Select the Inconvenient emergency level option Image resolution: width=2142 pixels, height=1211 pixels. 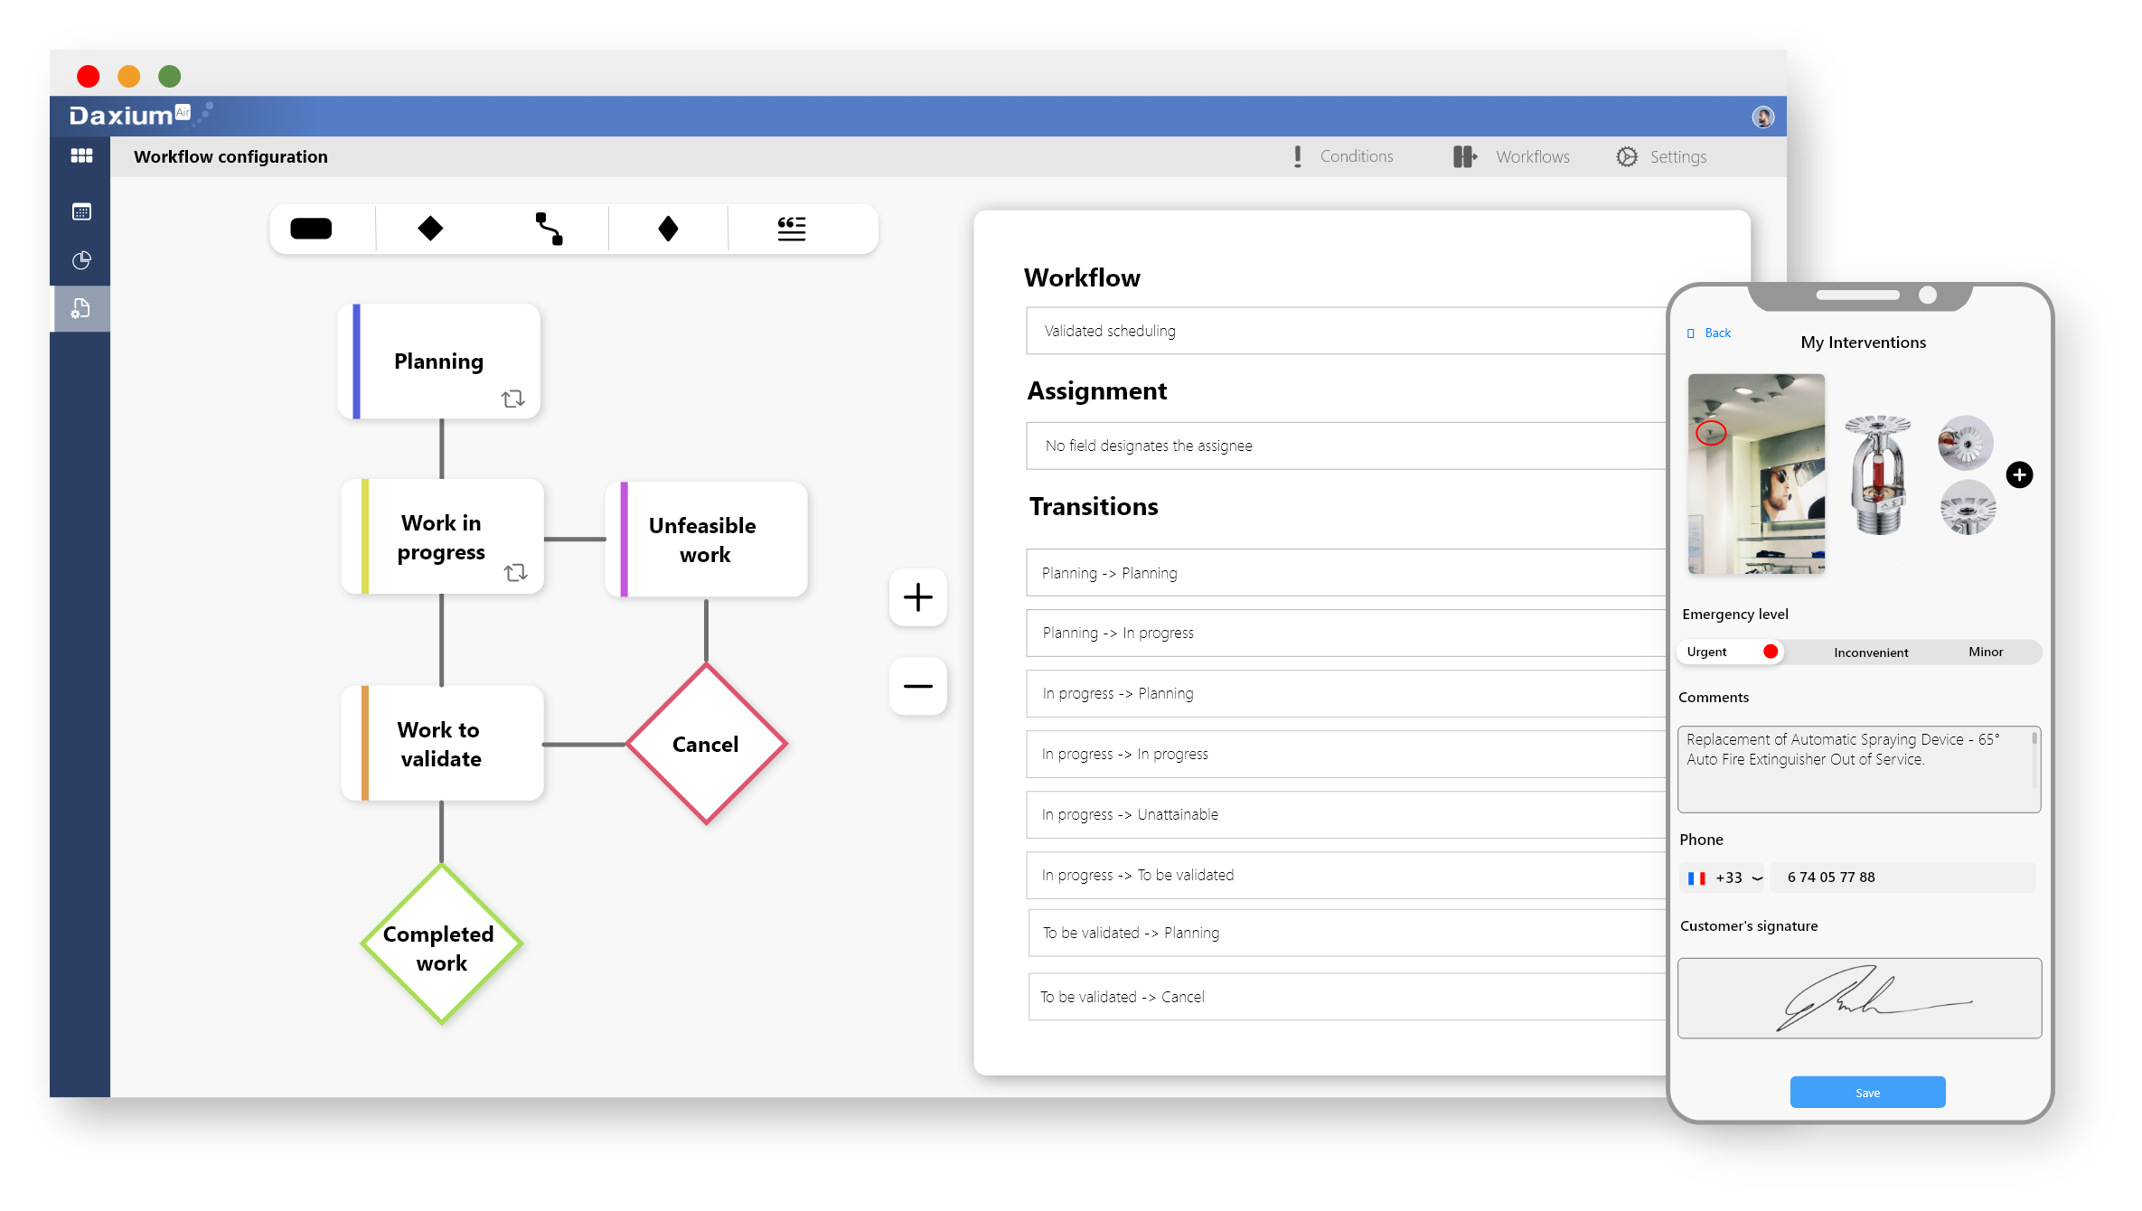click(x=1868, y=652)
